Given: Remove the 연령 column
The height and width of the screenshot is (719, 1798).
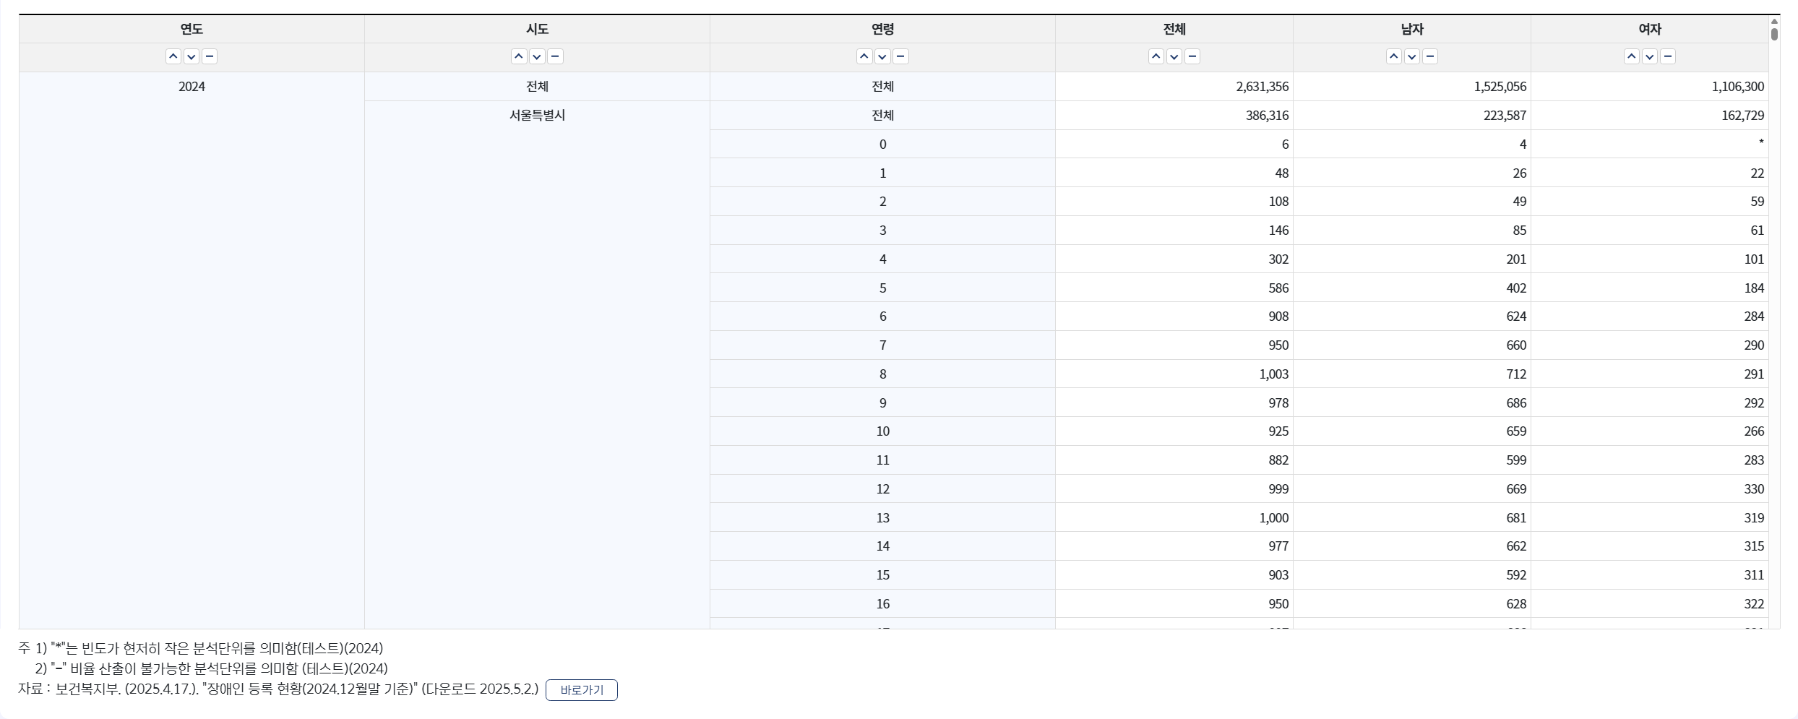Looking at the screenshot, I should point(900,56).
